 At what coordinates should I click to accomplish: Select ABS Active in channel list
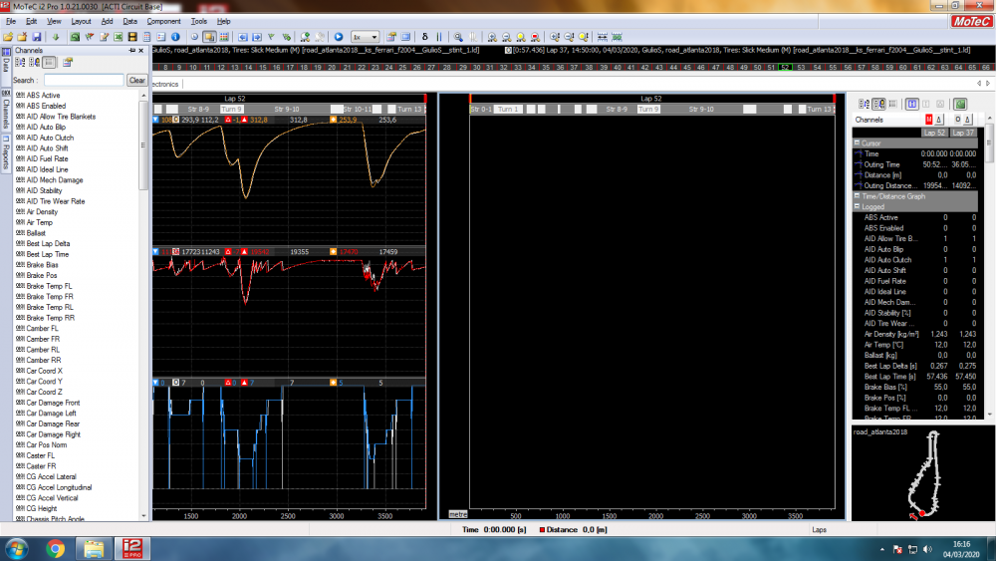point(43,96)
